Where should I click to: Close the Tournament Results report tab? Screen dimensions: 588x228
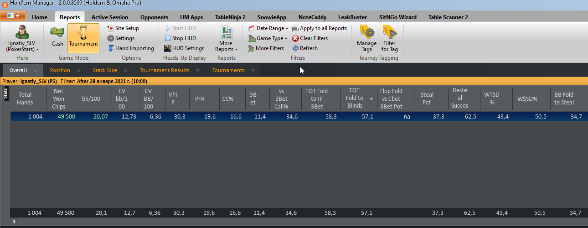tap(198, 70)
